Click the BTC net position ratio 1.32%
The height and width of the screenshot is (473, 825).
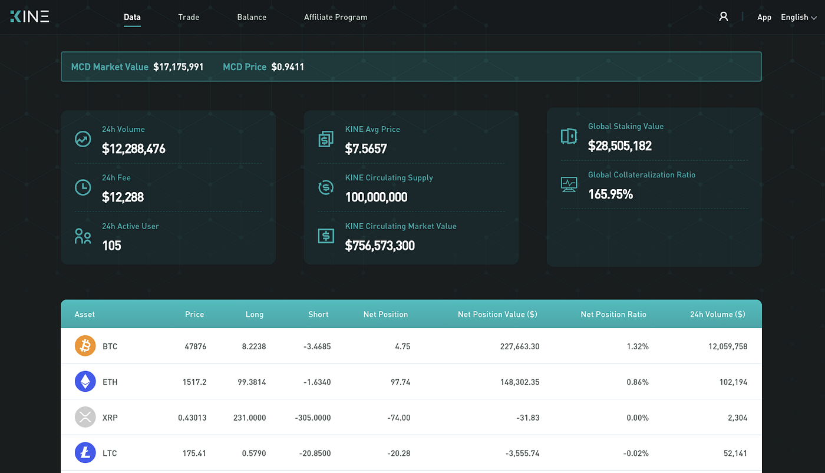click(638, 346)
